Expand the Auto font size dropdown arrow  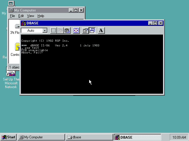[45, 31]
